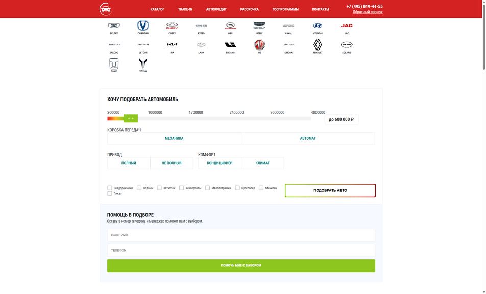
Task: Select Автомат gearbox option
Action: 308,138
